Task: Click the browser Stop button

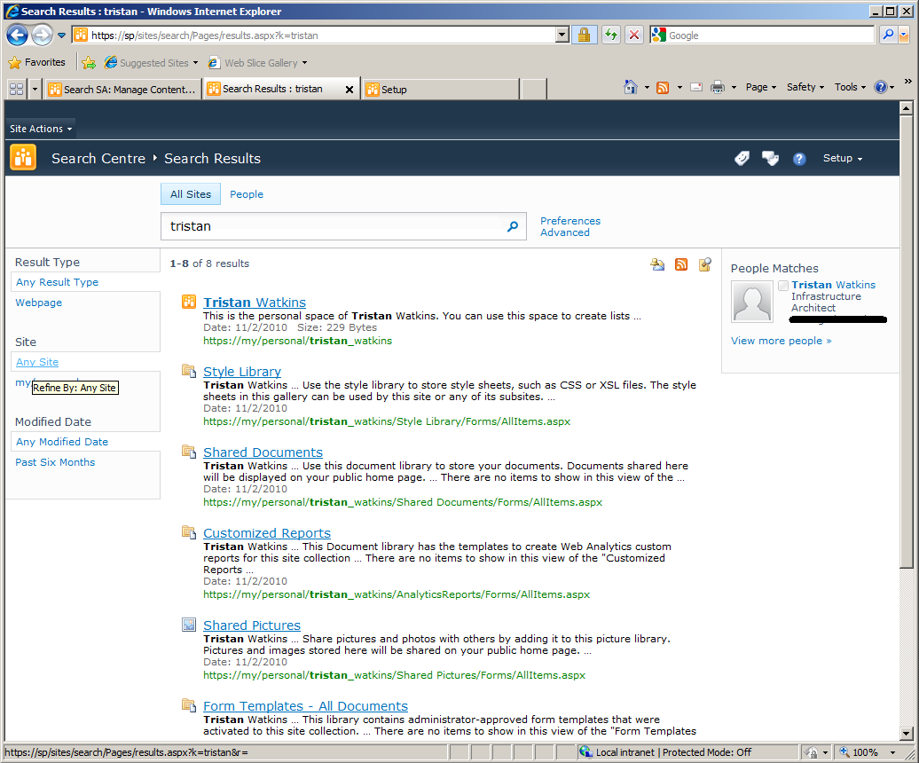Action: point(634,35)
